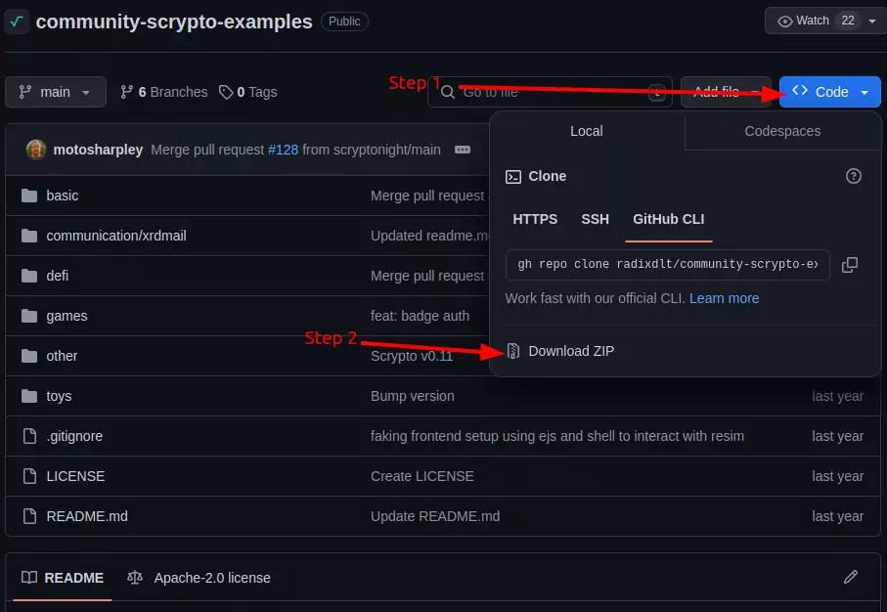Open the basic folder
The width and height of the screenshot is (887, 612).
click(x=63, y=196)
